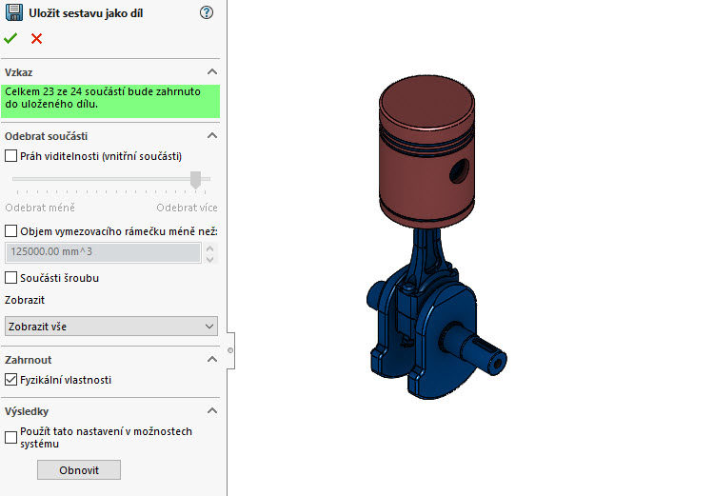This screenshot has height=496, width=714.
Task: Click the Zobrazit label
Action: click(25, 300)
